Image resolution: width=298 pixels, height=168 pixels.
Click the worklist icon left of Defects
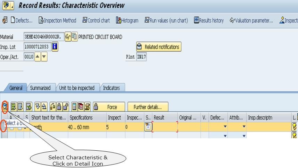pos(5,20)
